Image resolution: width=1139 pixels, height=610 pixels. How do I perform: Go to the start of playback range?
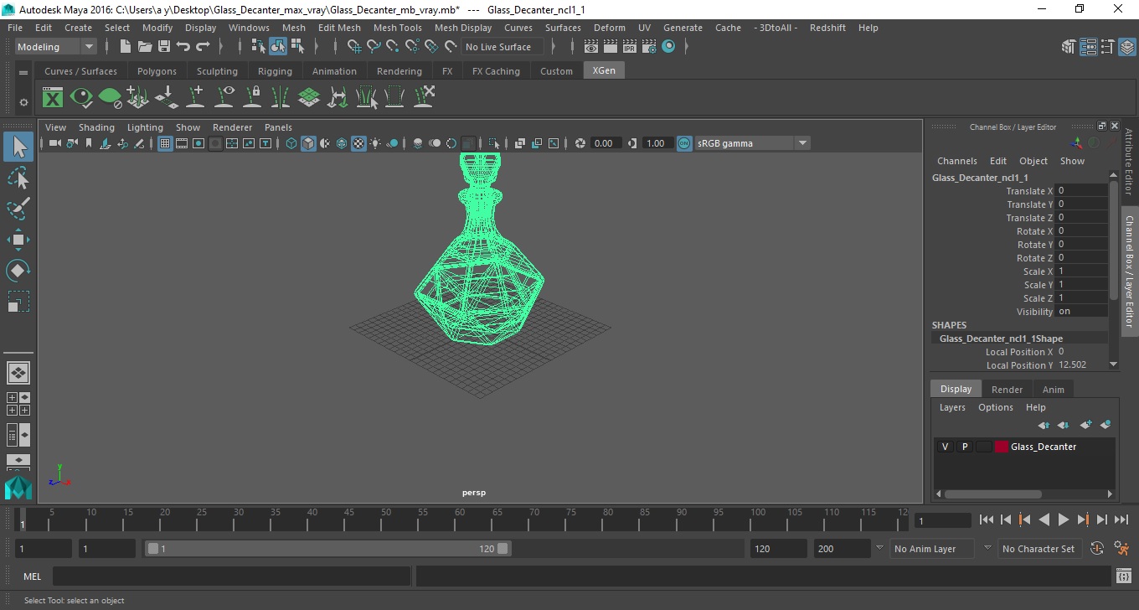(x=987, y=520)
